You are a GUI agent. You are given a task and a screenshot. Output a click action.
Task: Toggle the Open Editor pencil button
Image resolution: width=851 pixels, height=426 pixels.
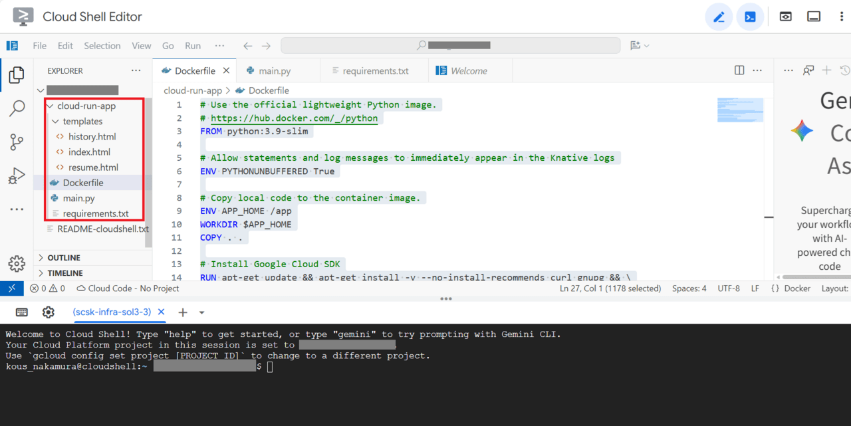(719, 17)
